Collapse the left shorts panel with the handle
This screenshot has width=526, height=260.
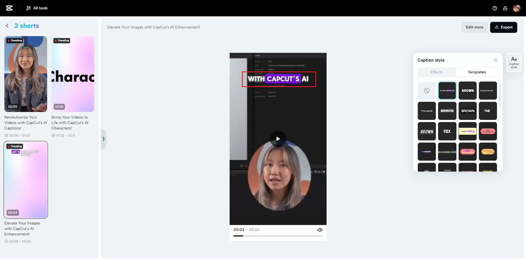[x=104, y=139]
